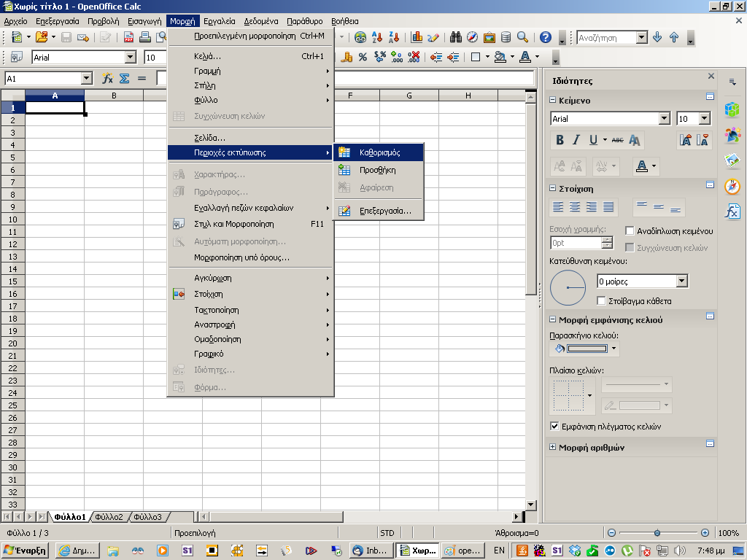Click the Windows Έναρξη start button

[26, 551]
